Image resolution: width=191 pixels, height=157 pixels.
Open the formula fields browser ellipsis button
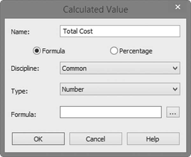(173, 112)
